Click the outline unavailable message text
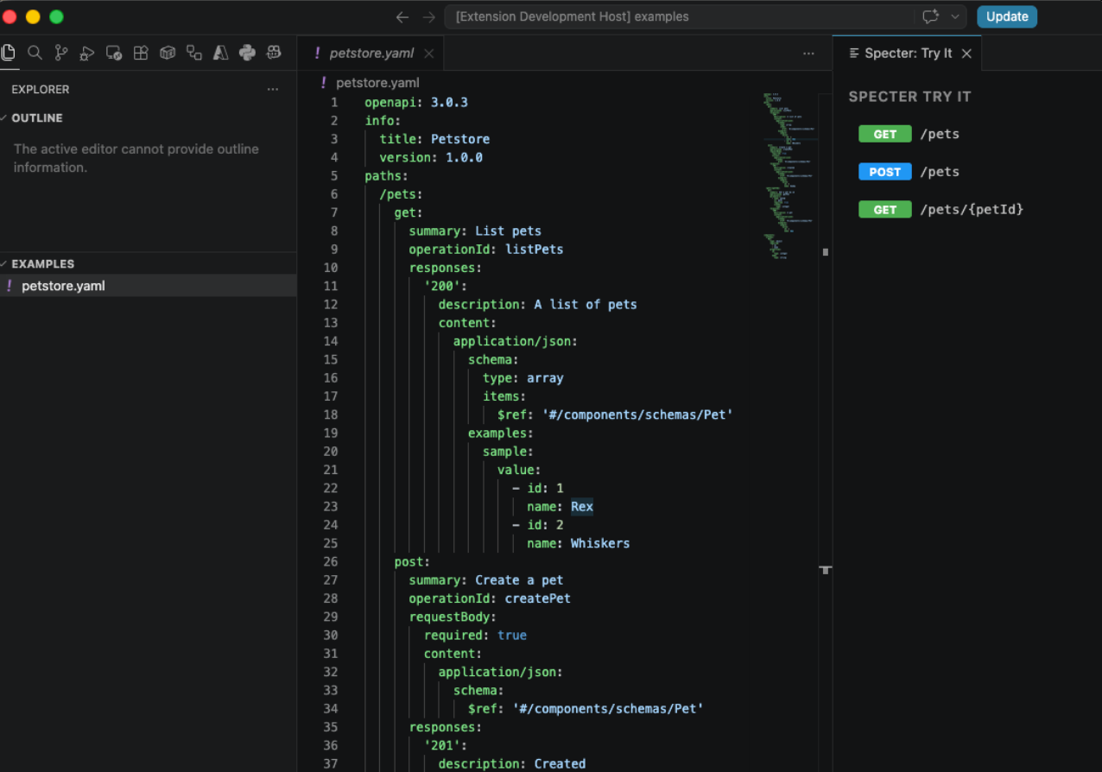The height and width of the screenshot is (772, 1102). [136, 158]
